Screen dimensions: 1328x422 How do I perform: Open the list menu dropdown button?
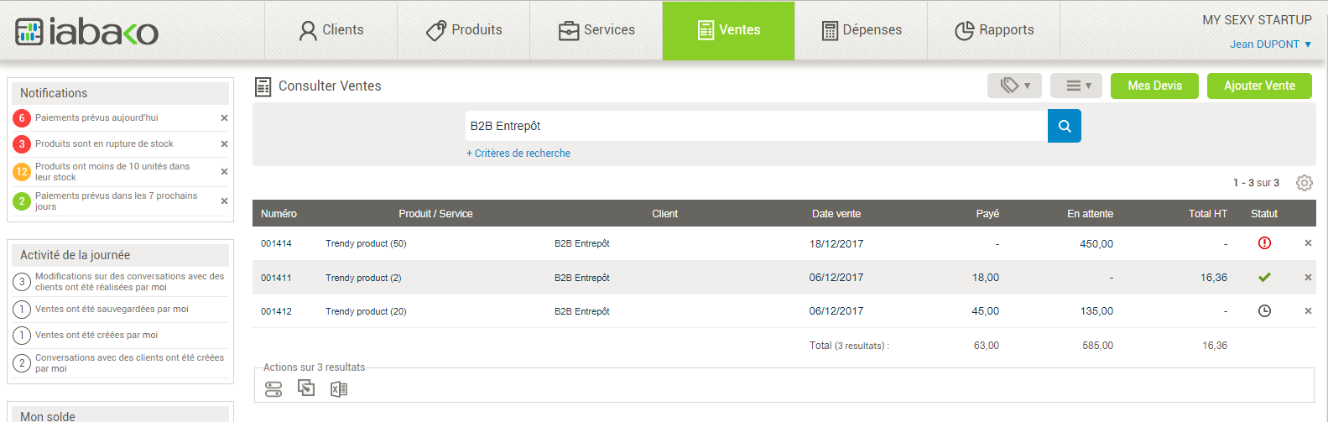[x=1076, y=86]
